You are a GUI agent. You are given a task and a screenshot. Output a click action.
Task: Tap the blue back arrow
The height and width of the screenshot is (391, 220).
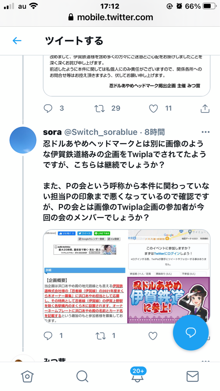coord(17,40)
